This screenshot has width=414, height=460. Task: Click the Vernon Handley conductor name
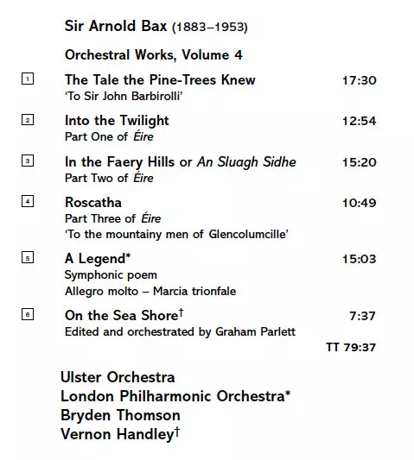tap(120, 434)
